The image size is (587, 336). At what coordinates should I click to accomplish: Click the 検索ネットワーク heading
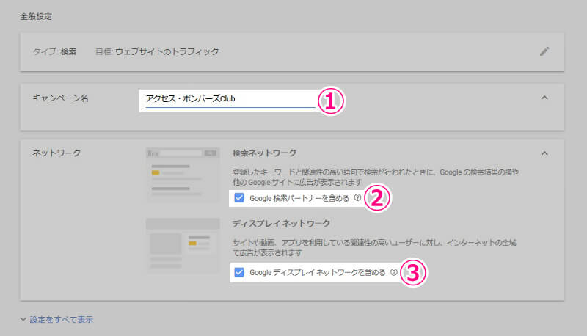(264, 153)
